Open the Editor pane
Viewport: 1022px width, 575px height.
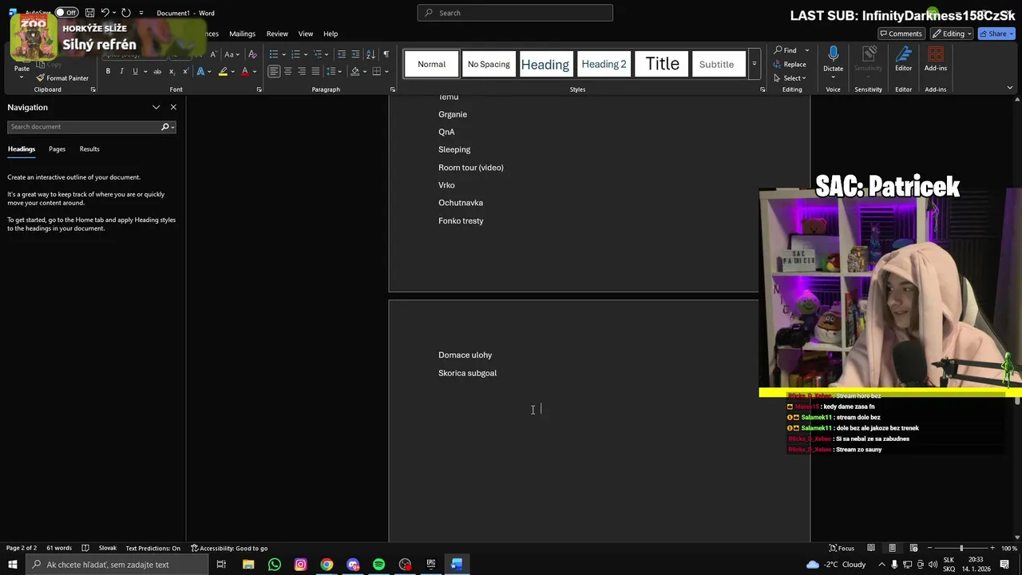[x=903, y=60]
